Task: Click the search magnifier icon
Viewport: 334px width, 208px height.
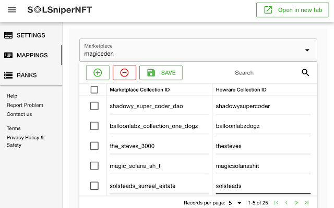Action: point(306,73)
